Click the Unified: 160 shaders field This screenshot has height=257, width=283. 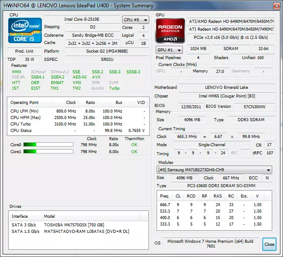click(253, 58)
